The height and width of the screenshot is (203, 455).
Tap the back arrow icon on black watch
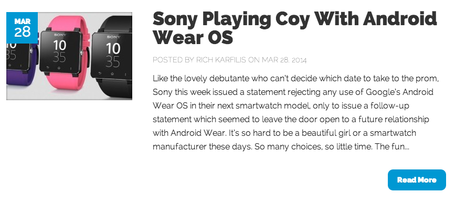pos(100,73)
